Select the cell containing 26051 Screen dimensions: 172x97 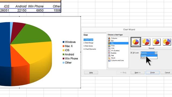[x=5, y=11]
